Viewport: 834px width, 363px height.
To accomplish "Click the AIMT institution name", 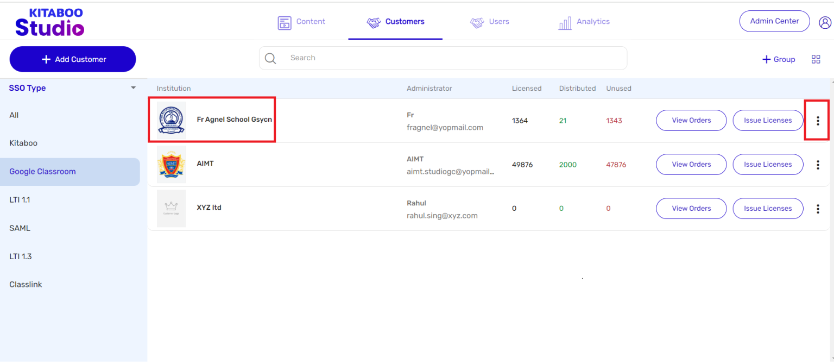I will tap(205, 164).
